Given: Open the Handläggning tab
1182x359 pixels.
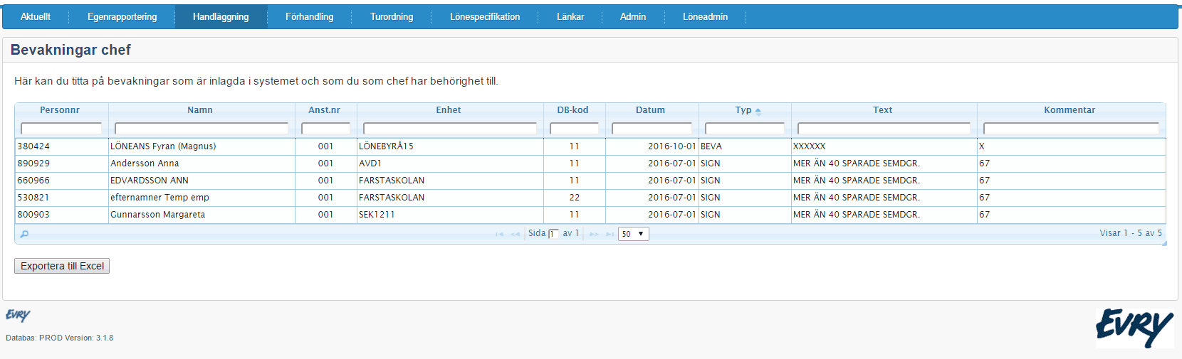Looking at the screenshot, I should 221,17.
